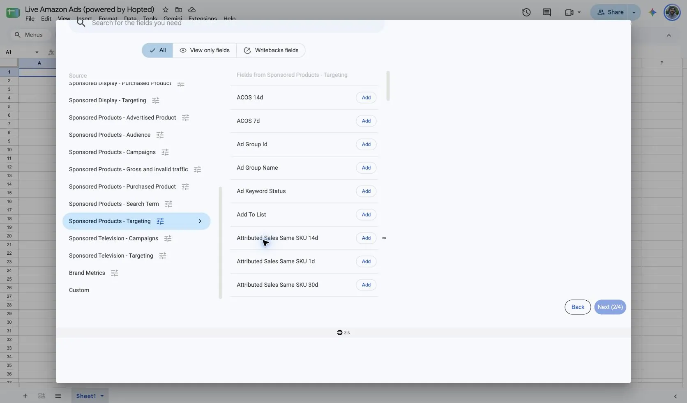Select the Sponsored Products - Audience source
Viewport: 687px width, 403px height.
coord(110,135)
